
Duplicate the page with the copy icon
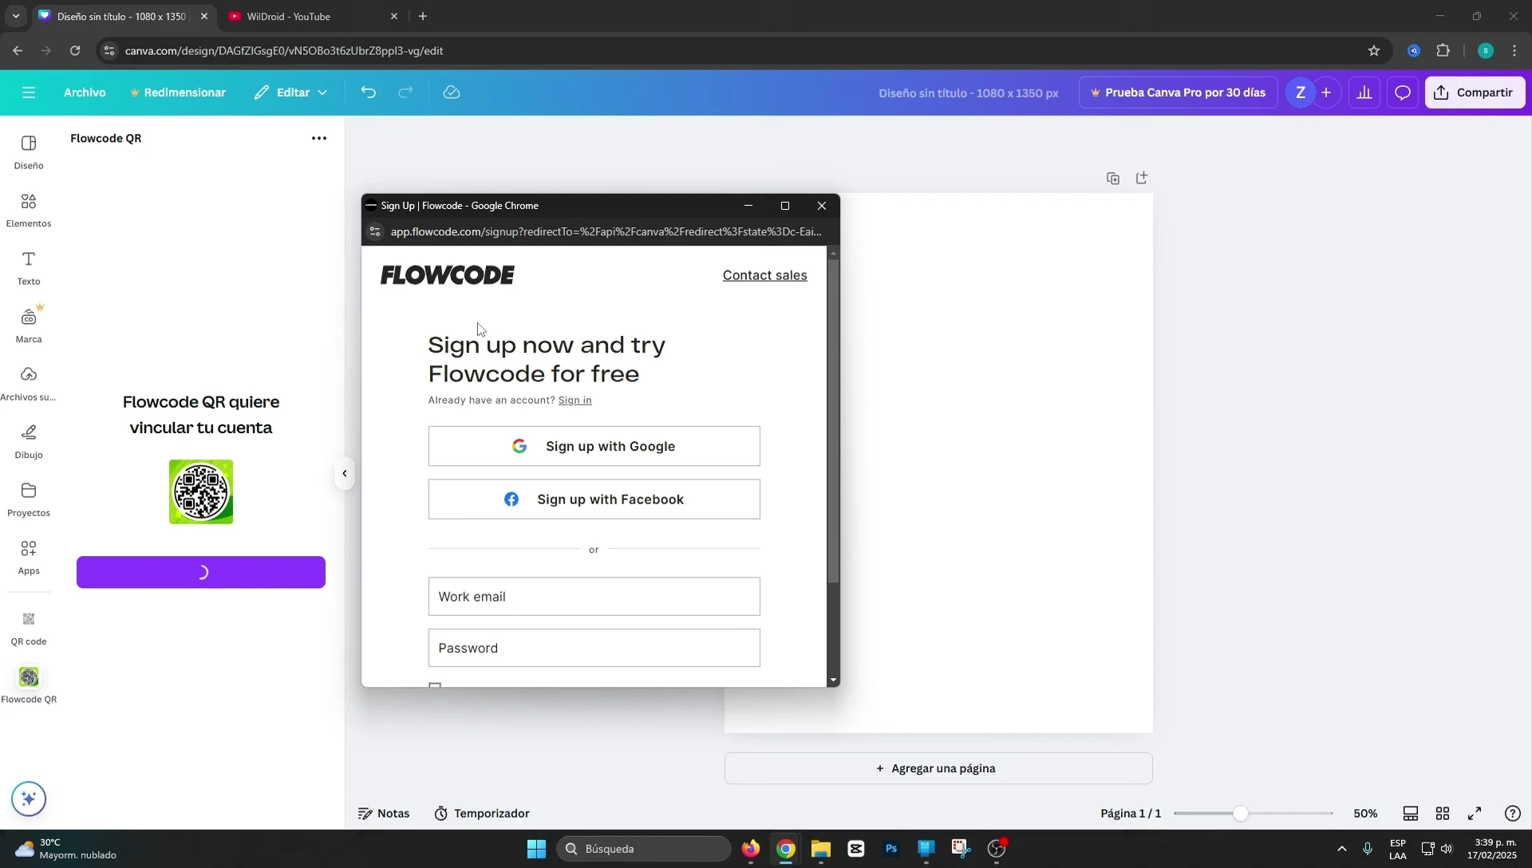point(1113,178)
